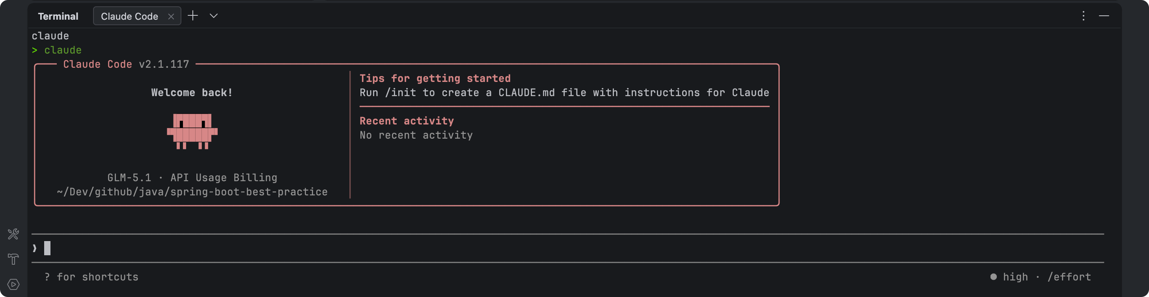Click the pink Claude Code mascot

point(192,131)
